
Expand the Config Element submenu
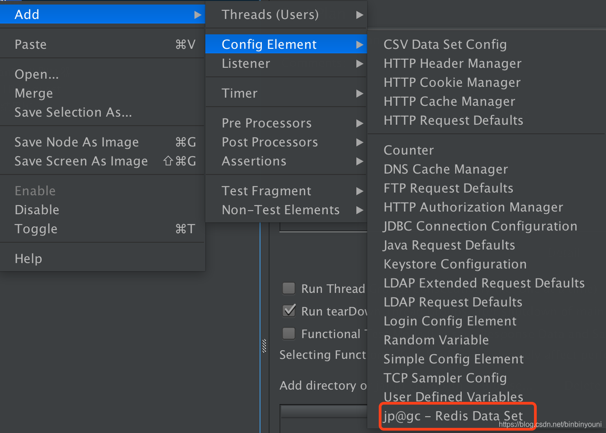pyautogui.click(x=286, y=44)
